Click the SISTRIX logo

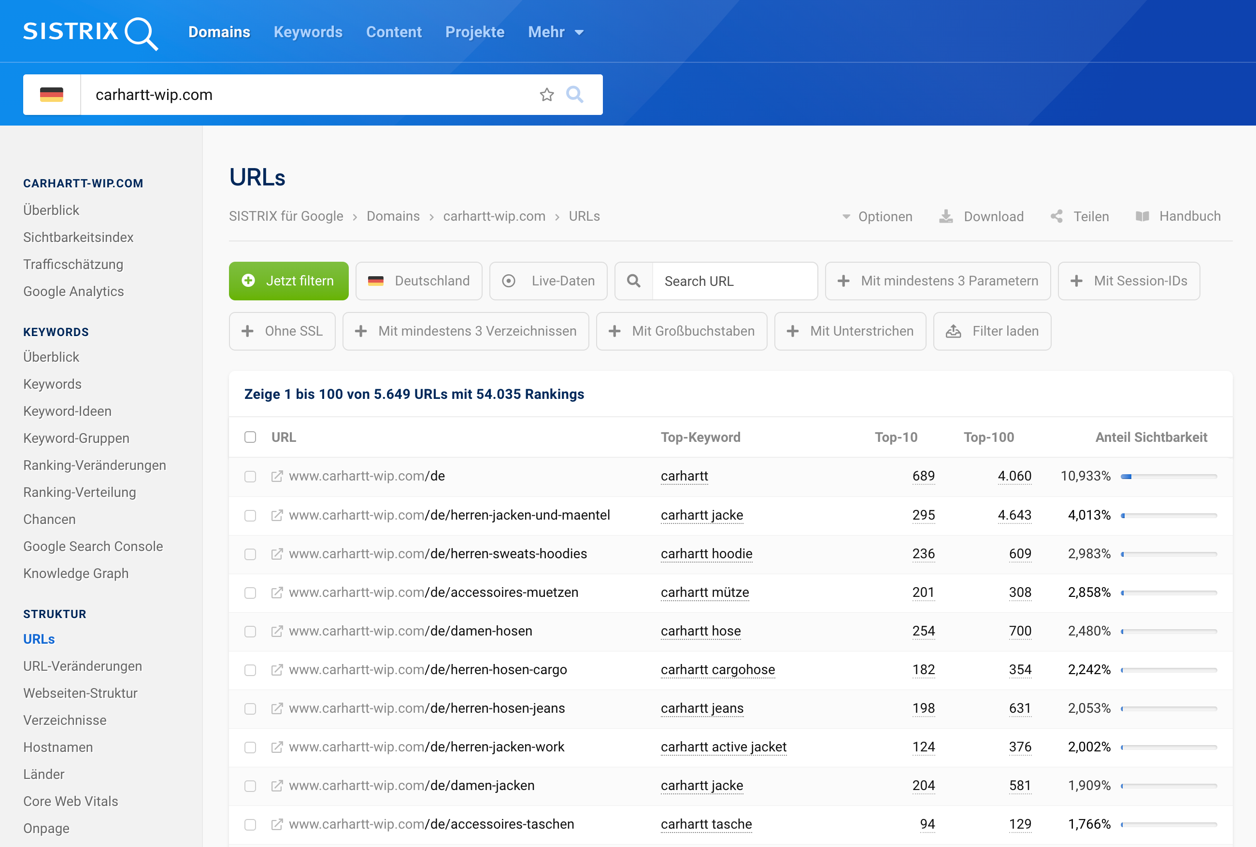(x=90, y=32)
